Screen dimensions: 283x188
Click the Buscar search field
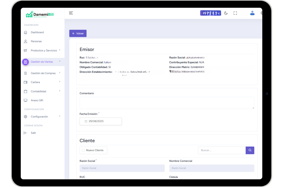[x=222, y=150]
